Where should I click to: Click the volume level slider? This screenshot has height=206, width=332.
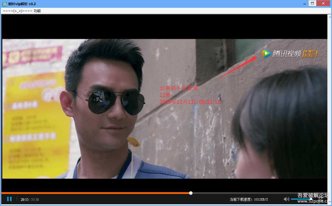pos(302,199)
